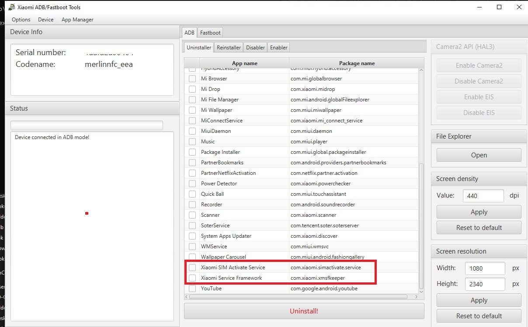Click the 'Device connected in ADB mode!' log line
The width and height of the screenshot is (528, 327).
tap(52, 137)
